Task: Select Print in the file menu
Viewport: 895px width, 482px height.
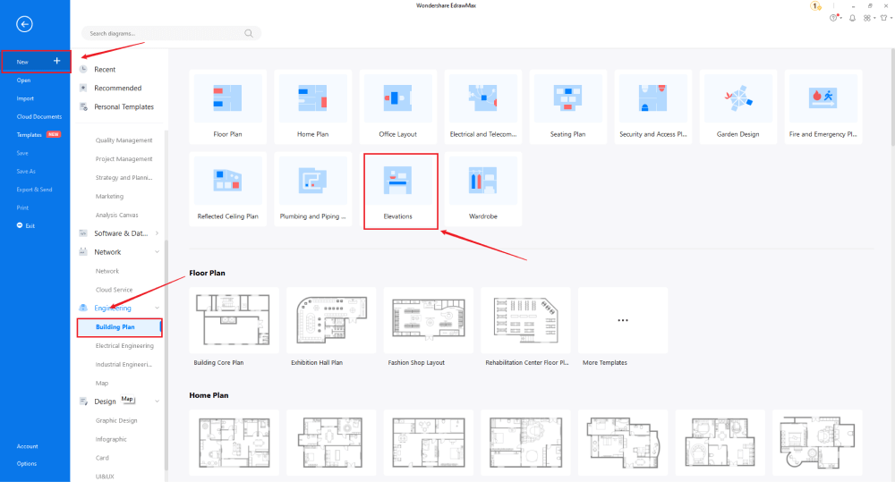Action: coord(22,207)
